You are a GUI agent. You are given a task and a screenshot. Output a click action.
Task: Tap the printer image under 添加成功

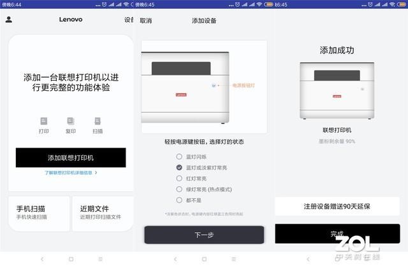coord(337,91)
